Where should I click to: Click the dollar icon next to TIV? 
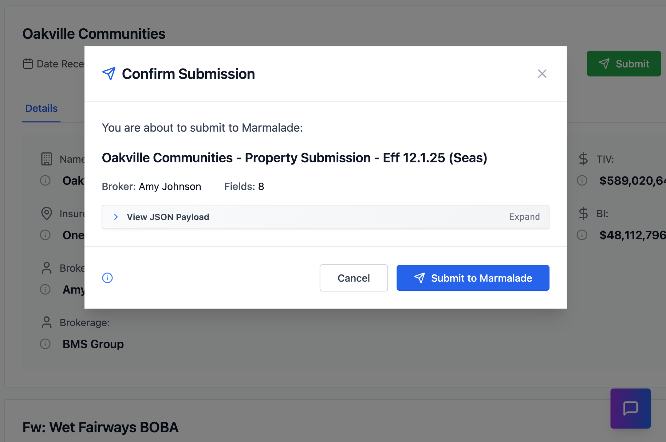click(x=583, y=159)
